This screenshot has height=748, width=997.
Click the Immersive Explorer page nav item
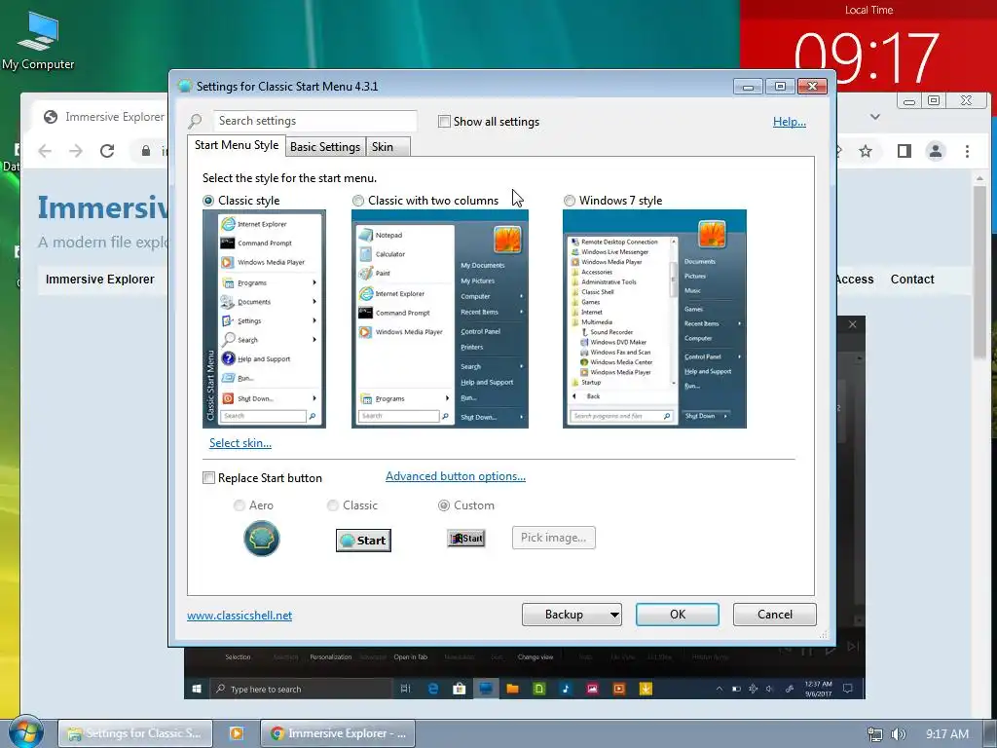100,280
